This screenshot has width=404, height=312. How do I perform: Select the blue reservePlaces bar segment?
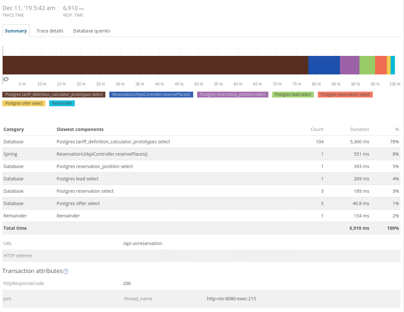pos(324,65)
